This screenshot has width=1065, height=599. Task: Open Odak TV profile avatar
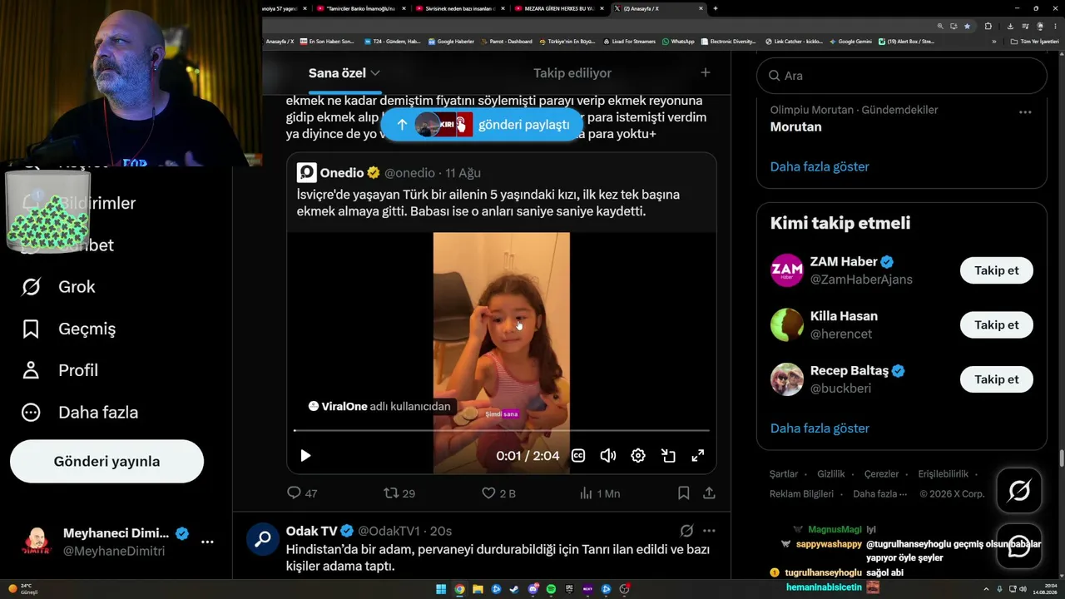click(x=263, y=539)
